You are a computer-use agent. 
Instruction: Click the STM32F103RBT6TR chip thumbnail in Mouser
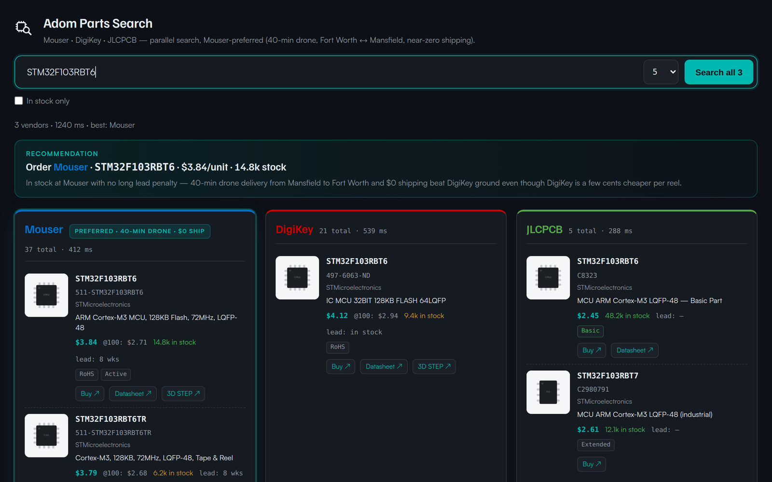46,435
